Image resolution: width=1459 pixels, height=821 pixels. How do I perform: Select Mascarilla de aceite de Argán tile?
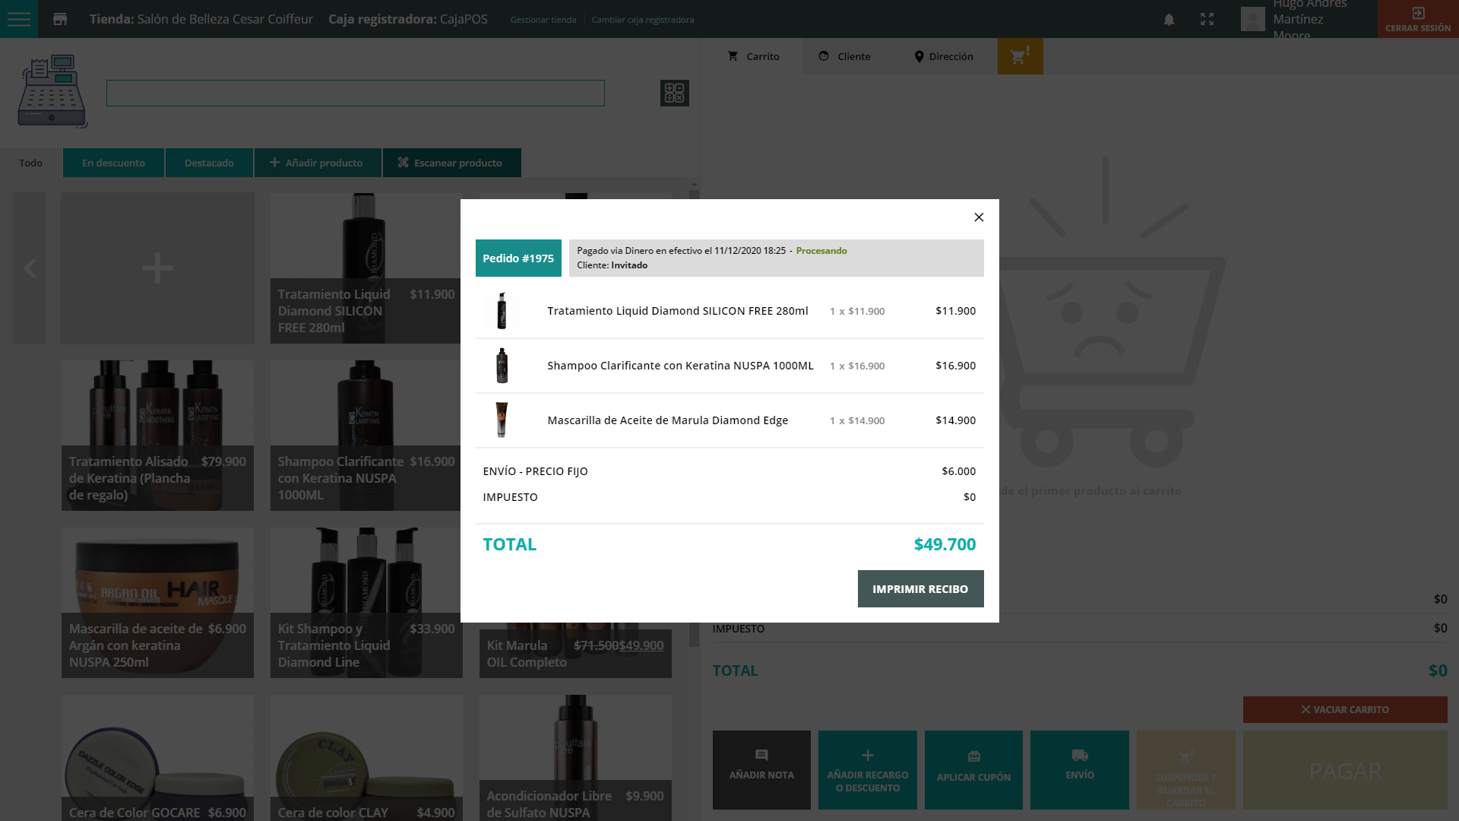point(157,603)
